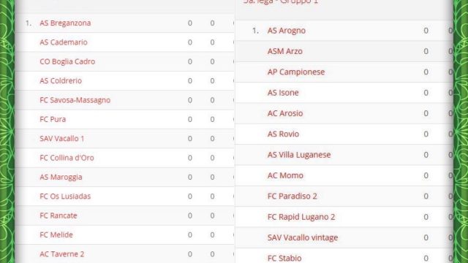Open the FC Pura link
Image resolution: width=468 pixels, height=263 pixels.
click(53, 119)
